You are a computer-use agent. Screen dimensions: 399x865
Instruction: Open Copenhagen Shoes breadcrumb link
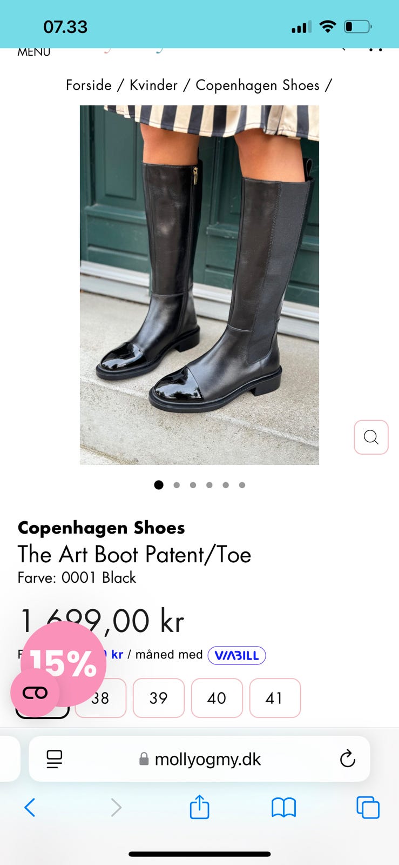(258, 85)
